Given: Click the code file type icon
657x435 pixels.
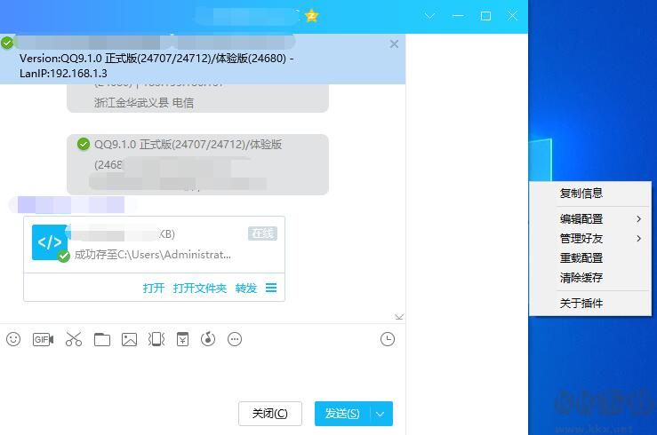Looking at the screenshot, I should [x=50, y=242].
